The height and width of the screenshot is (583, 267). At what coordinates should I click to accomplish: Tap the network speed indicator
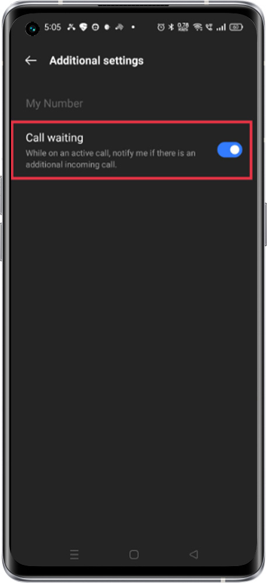[x=183, y=27]
